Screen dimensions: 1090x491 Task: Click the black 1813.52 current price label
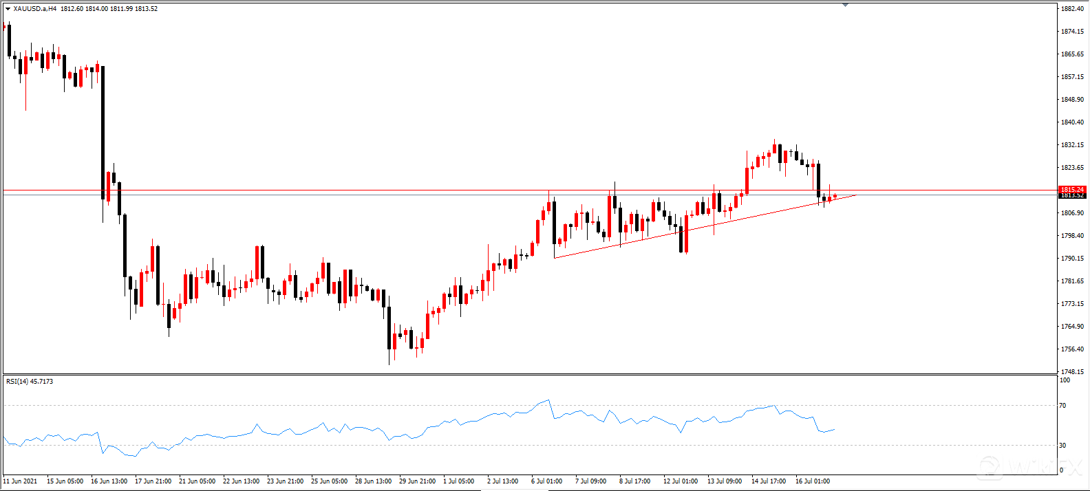pos(1072,195)
